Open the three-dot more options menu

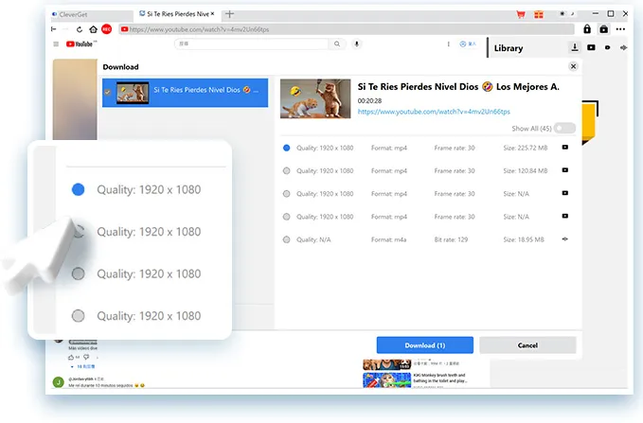tap(620, 29)
